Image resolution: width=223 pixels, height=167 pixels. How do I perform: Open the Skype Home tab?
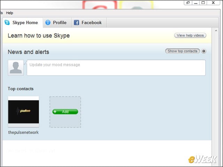tap(23, 23)
